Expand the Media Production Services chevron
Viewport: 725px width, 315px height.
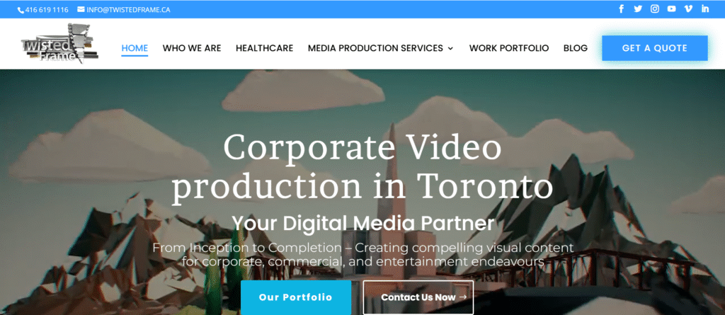[450, 48]
